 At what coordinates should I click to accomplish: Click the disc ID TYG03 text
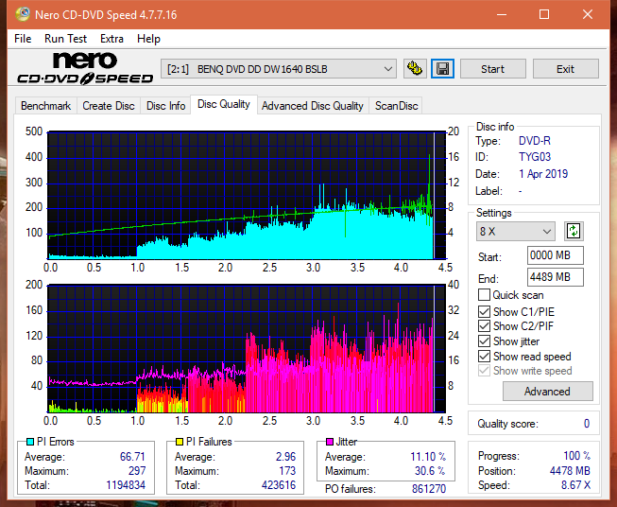tap(535, 157)
